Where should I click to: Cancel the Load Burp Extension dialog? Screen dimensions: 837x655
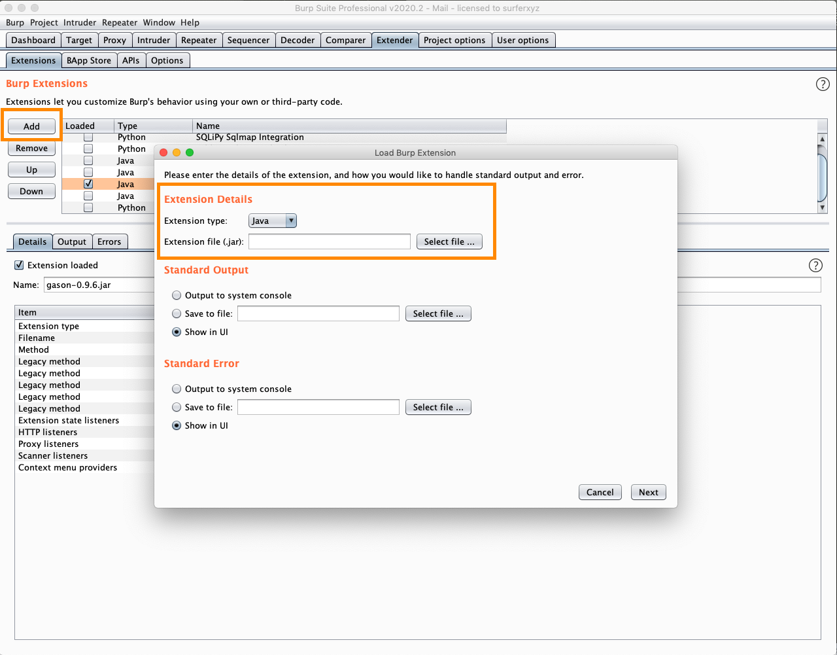coord(600,492)
